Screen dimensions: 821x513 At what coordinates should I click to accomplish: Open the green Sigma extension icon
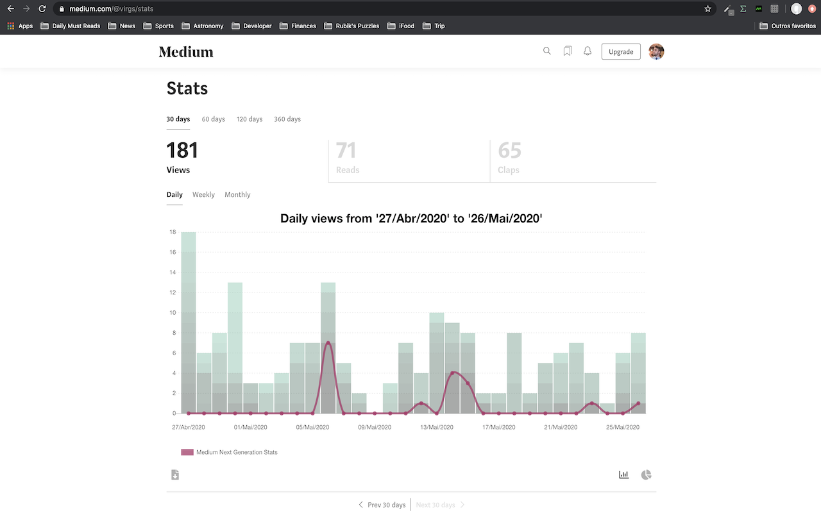743,9
